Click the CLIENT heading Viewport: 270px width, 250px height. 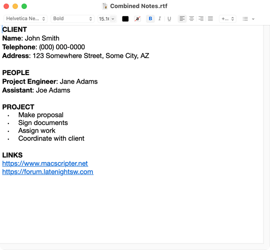(14, 29)
